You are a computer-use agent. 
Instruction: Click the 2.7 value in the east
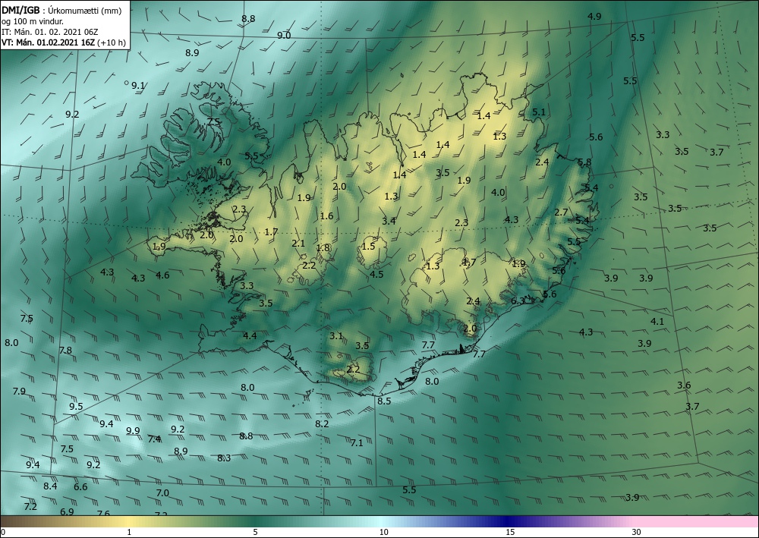tap(561, 212)
